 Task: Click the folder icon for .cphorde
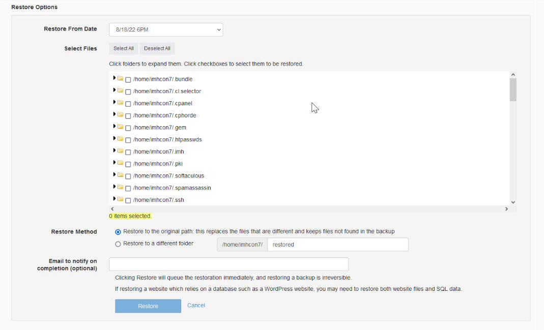[x=121, y=114]
